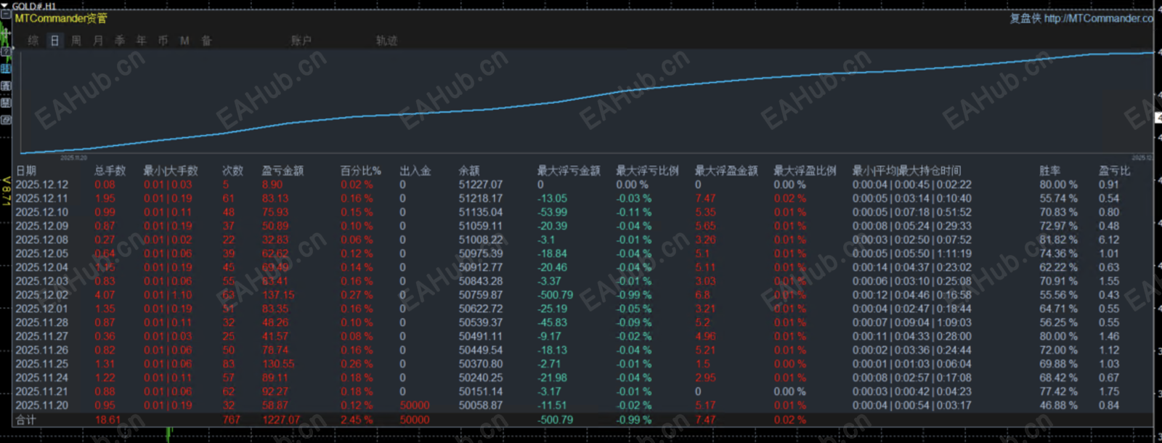Select the 2025.12.09 date row

pos(41,226)
